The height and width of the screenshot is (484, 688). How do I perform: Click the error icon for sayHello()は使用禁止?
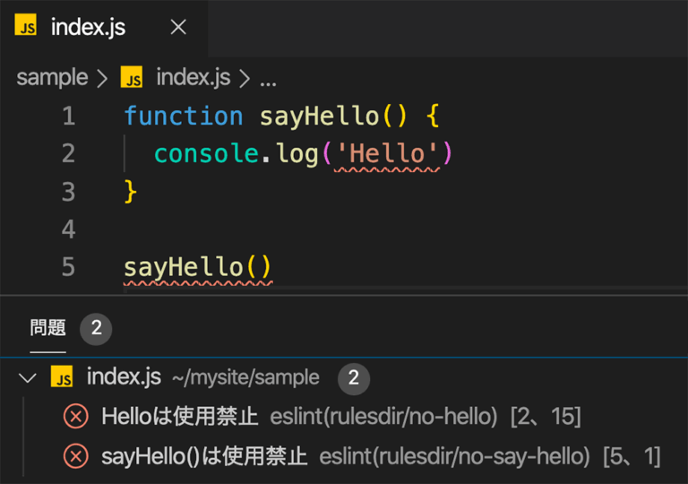point(76,456)
